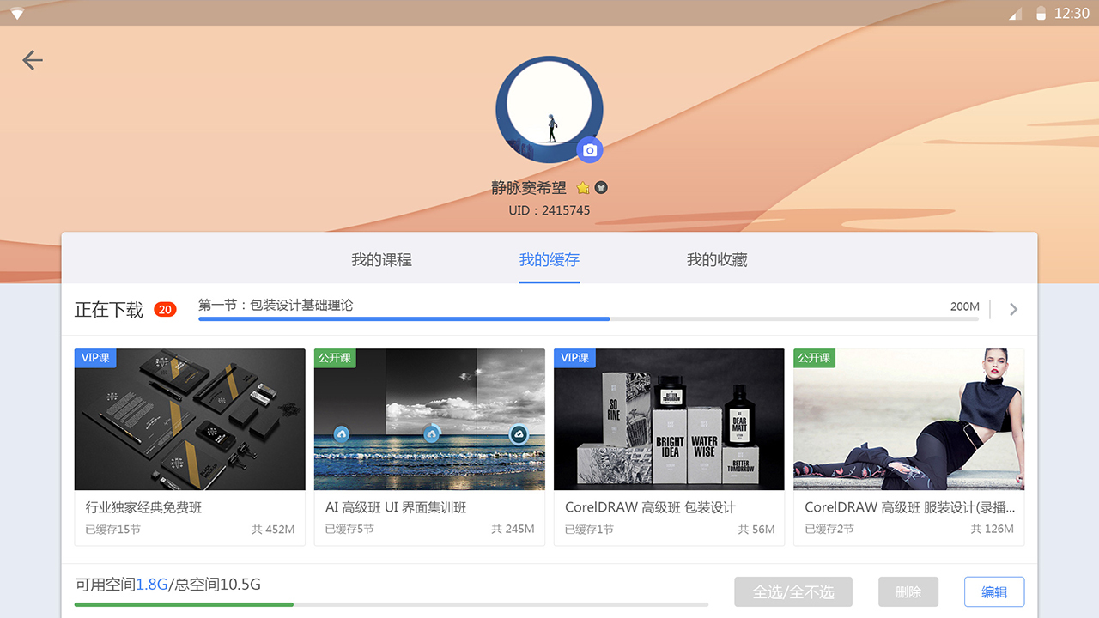Click the 已缓存15节 text

click(113, 530)
